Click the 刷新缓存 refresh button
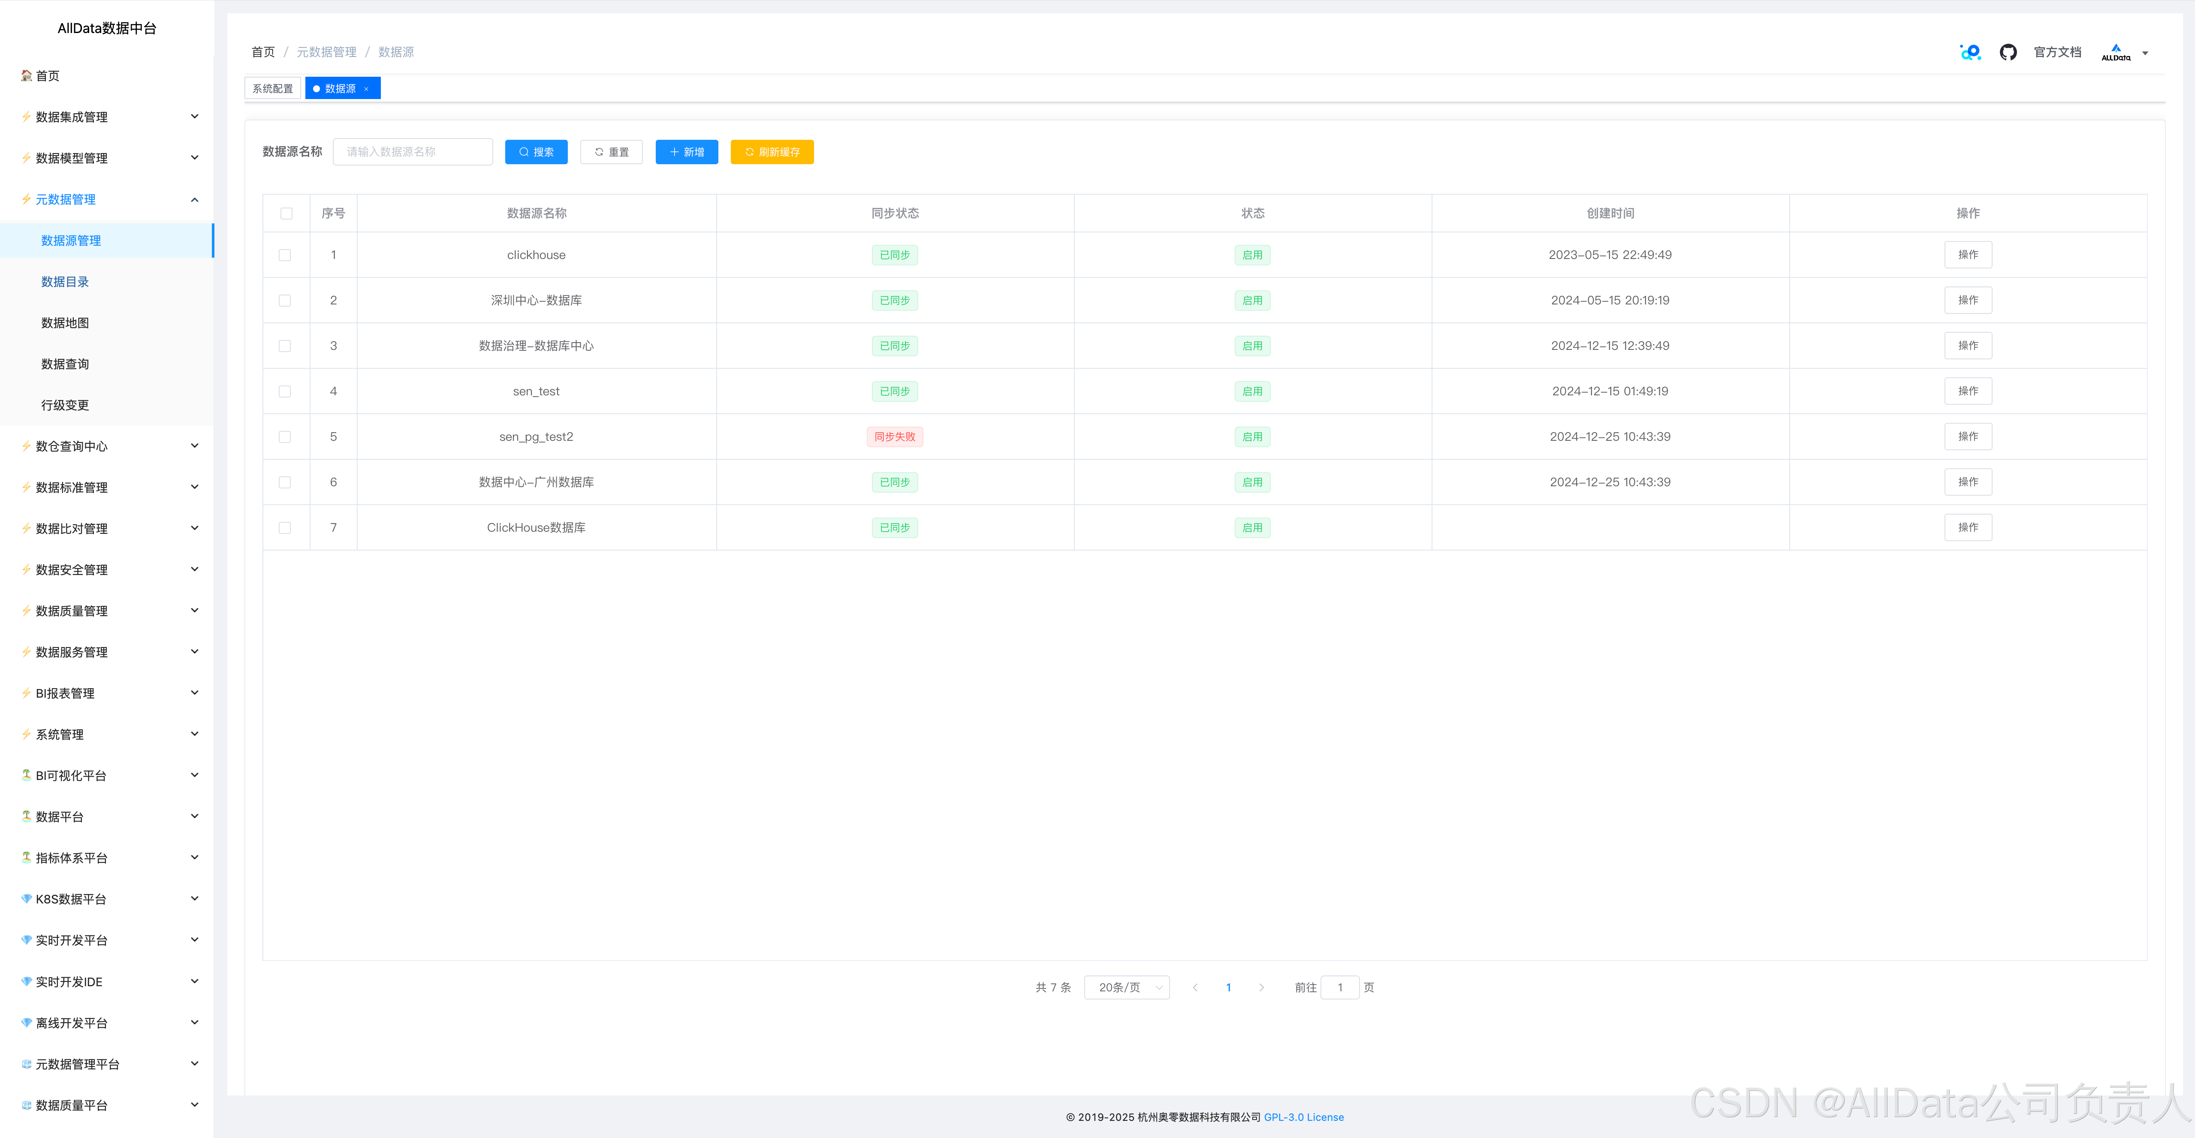 (772, 152)
